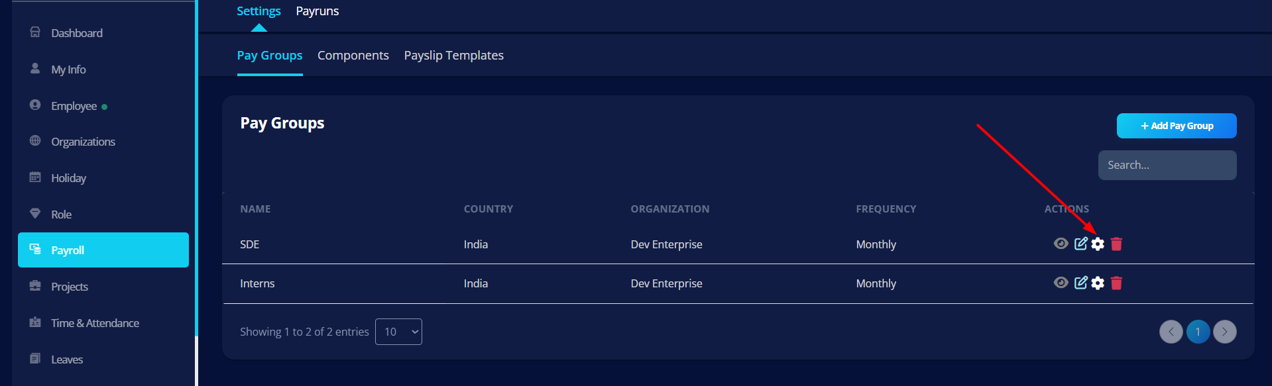Screen dimensions: 1272x386
Task: Select the Pay Groups sub-tab
Action: [270, 56]
